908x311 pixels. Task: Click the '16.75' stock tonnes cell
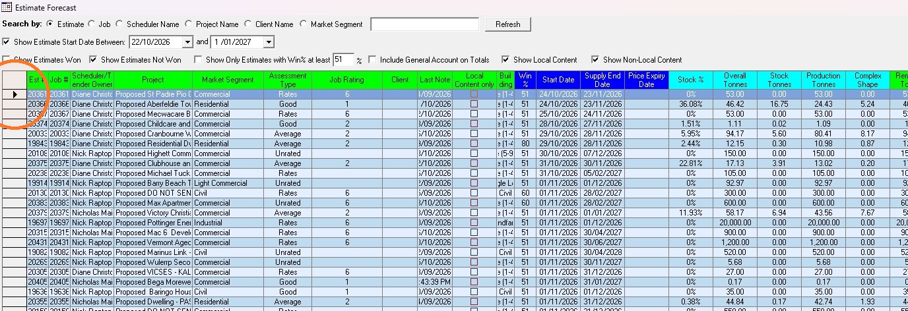779,104
